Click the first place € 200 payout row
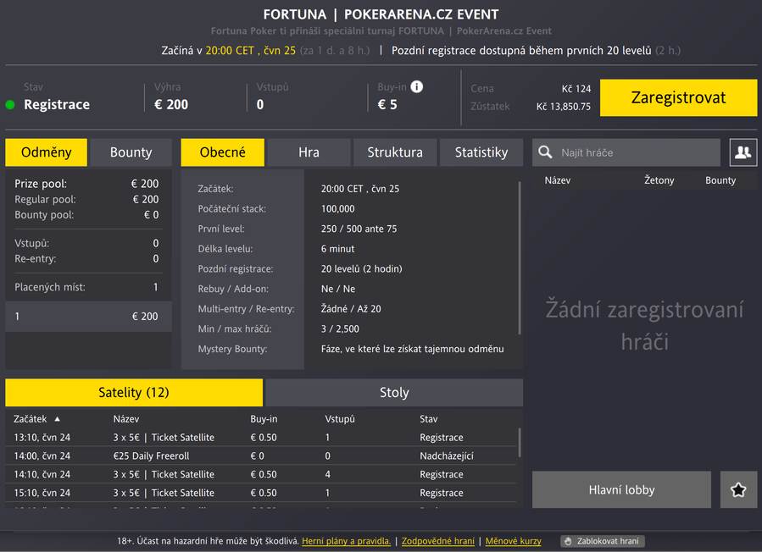Screen dimensions: 762x552 click(x=88, y=316)
